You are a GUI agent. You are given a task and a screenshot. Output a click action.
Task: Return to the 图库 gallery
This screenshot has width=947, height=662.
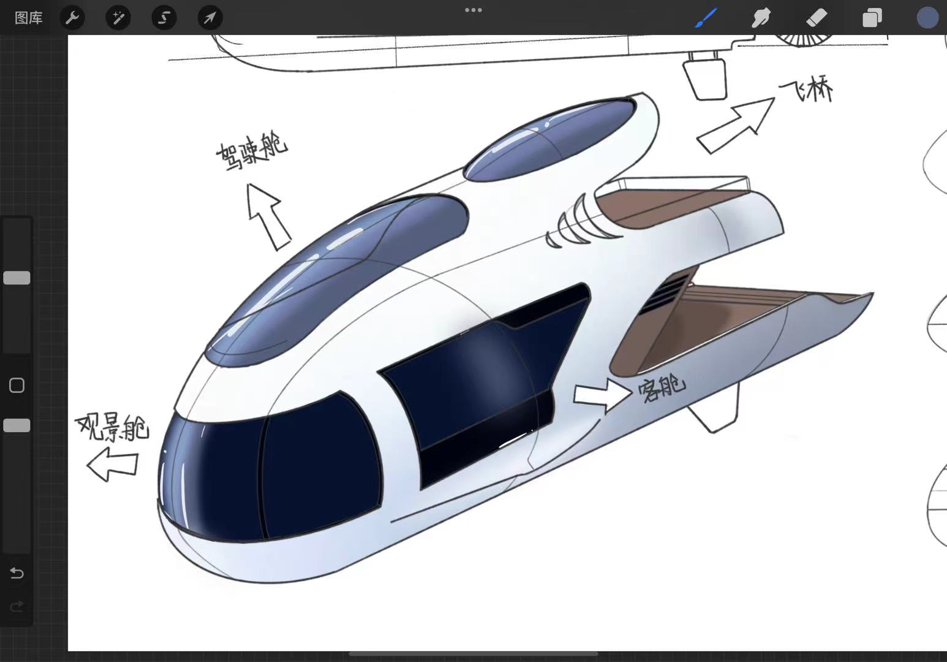point(29,18)
